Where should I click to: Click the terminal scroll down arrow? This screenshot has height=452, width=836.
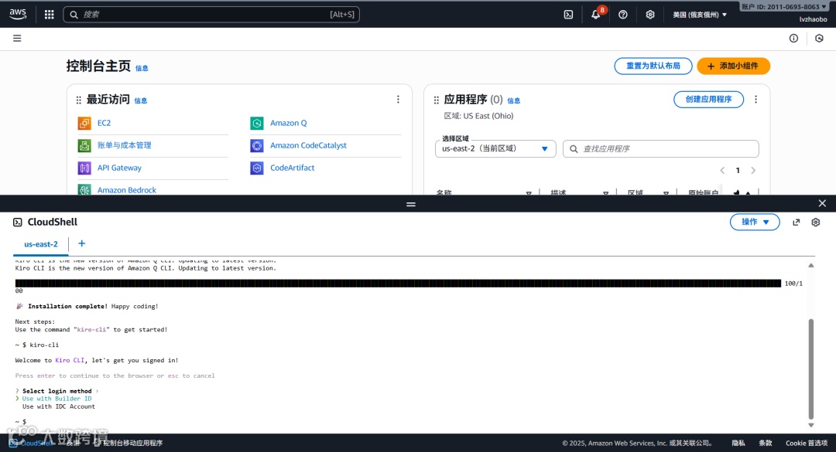tap(811, 425)
